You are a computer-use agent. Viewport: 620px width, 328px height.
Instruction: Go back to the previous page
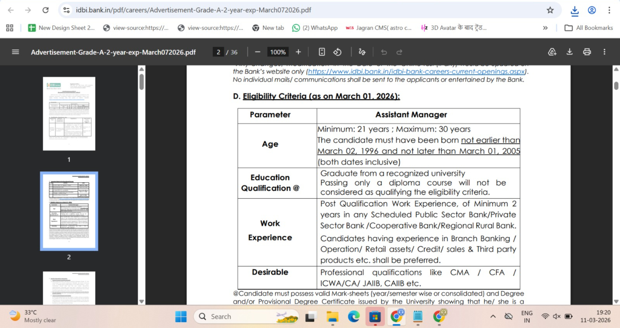click(11, 10)
